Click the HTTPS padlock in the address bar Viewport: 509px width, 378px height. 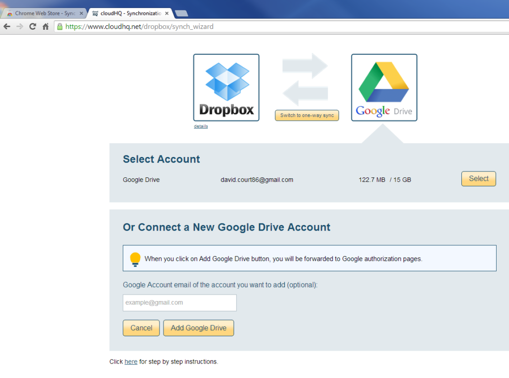60,26
